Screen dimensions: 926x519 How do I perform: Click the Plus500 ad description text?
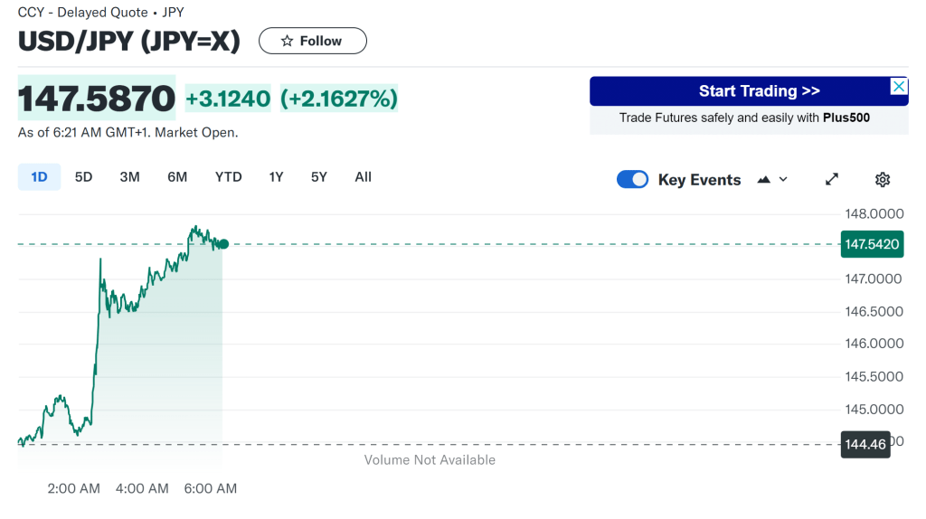[x=743, y=118]
